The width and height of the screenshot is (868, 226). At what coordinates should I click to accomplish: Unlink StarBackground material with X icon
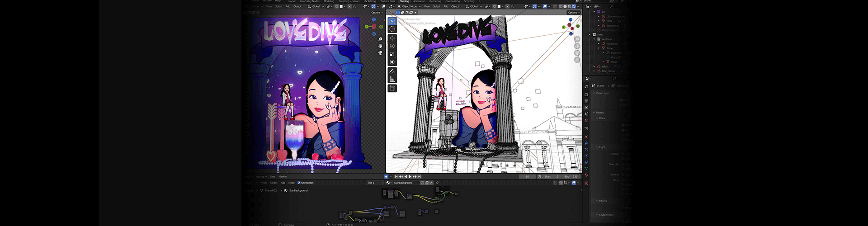coord(431,183)
